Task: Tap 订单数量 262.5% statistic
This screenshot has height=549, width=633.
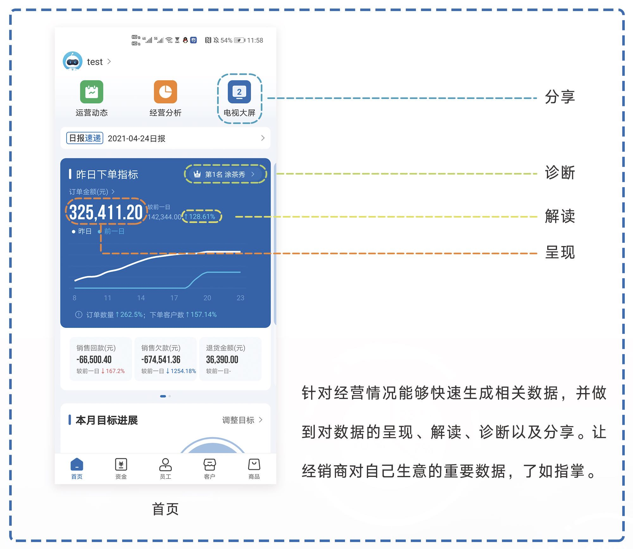Action: coord(115,315)
